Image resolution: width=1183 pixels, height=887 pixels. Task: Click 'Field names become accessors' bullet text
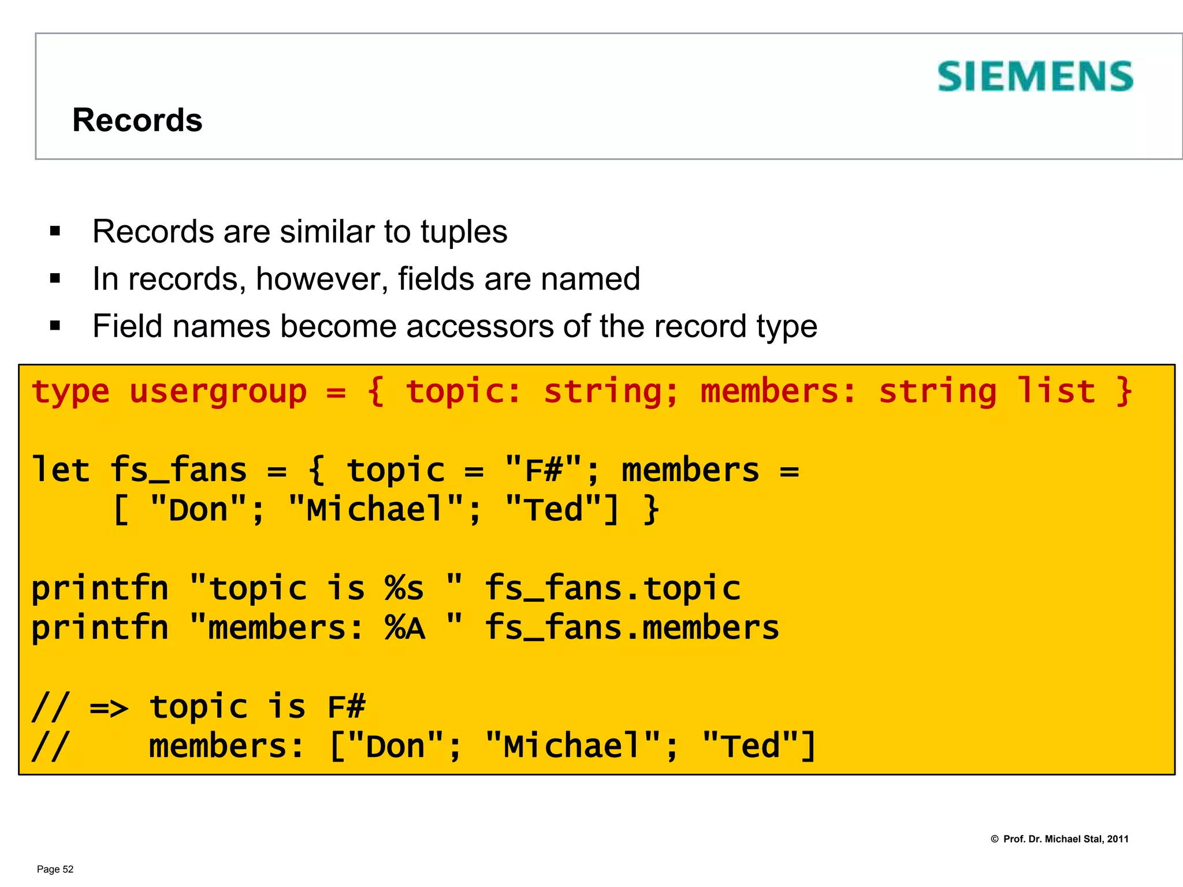click(x=455, y=326)
